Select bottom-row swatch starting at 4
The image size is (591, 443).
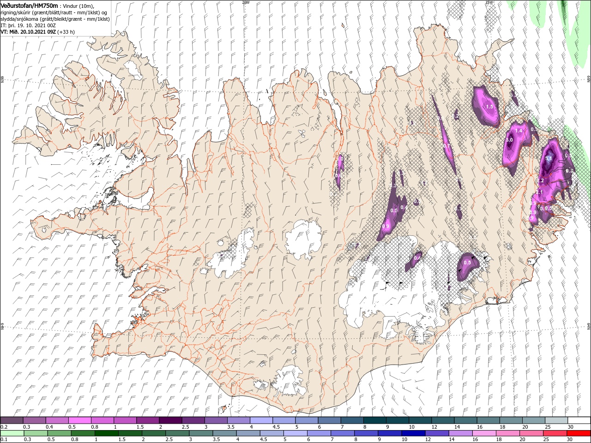[247, 433]
